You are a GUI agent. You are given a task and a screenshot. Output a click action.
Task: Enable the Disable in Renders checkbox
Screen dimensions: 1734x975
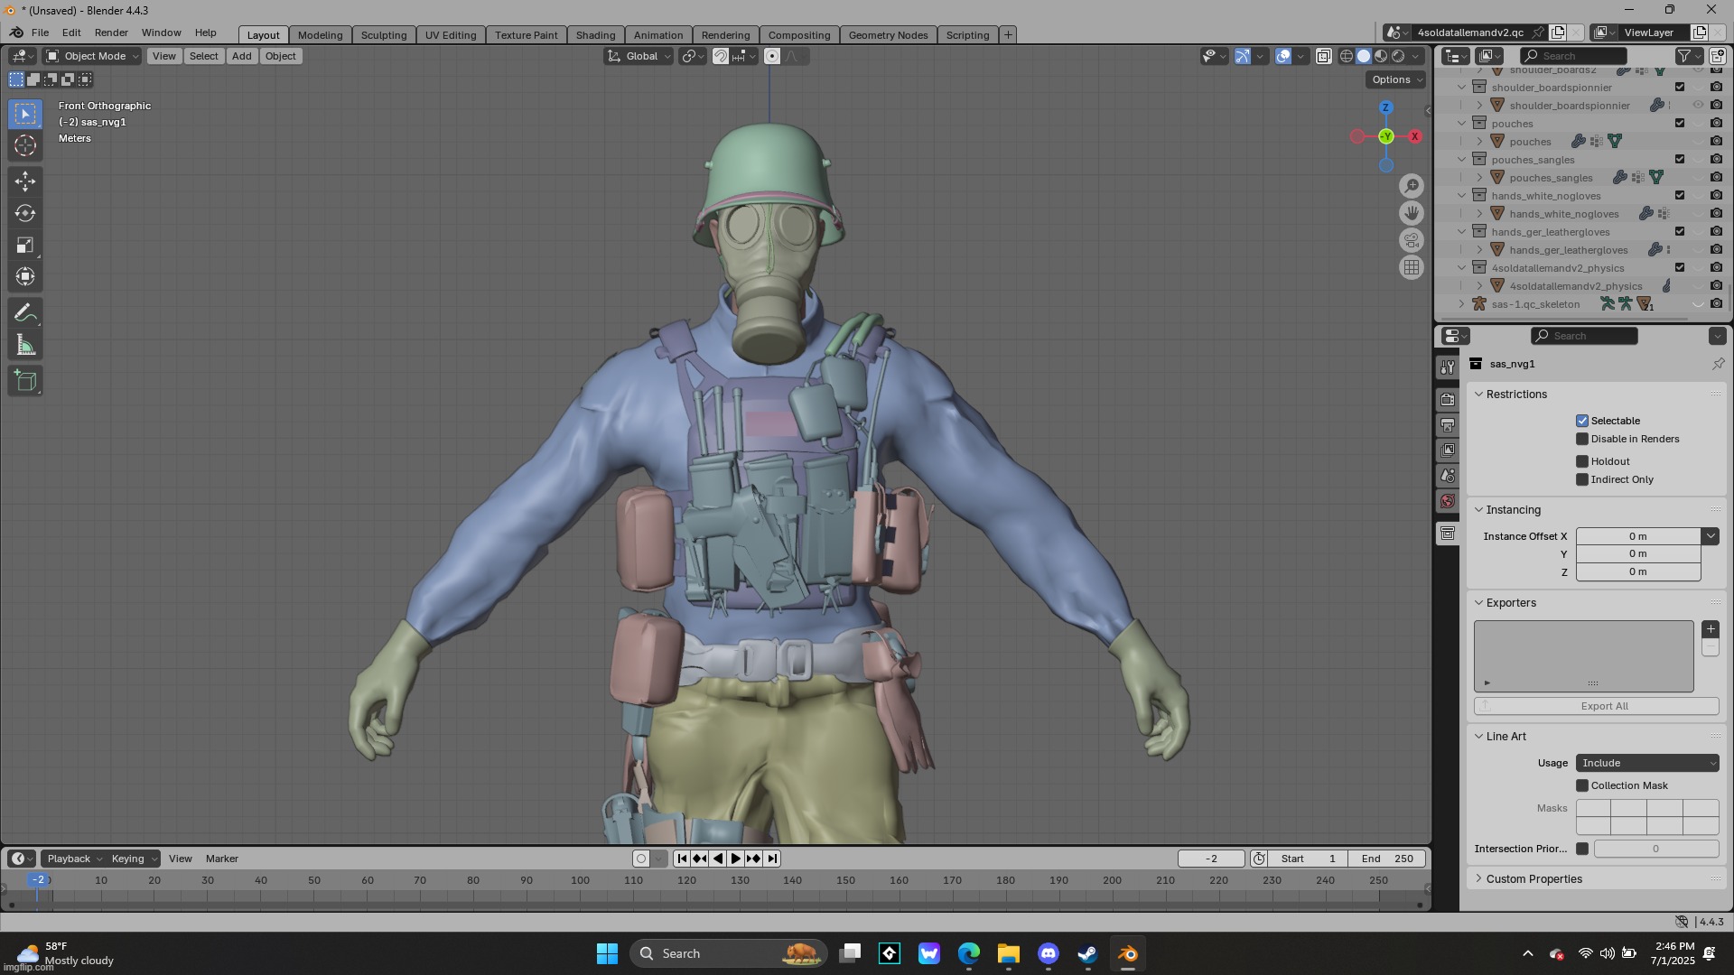pos(1582,439)
